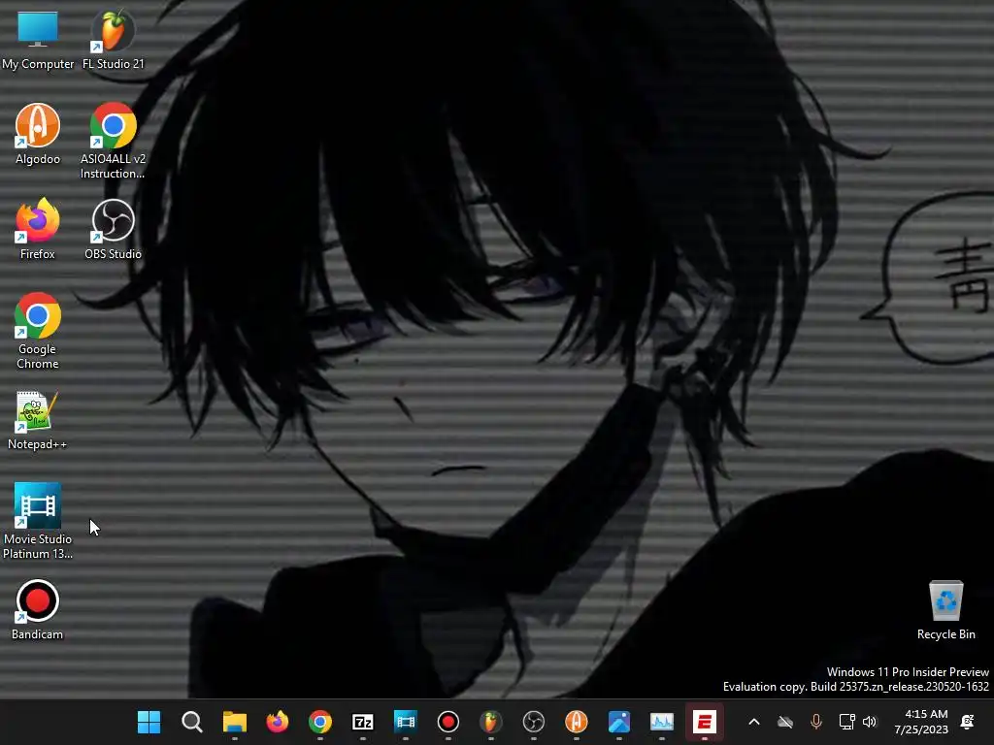Select Firefox desktop shortcut
This screenshot has height=745, width=994.
point(38,229)
